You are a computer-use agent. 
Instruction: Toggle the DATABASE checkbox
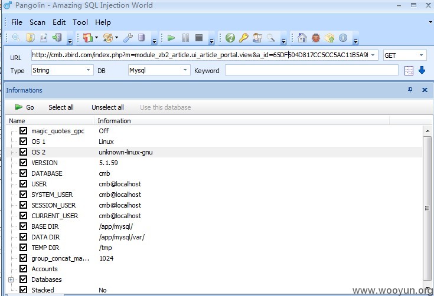(23, 173)
